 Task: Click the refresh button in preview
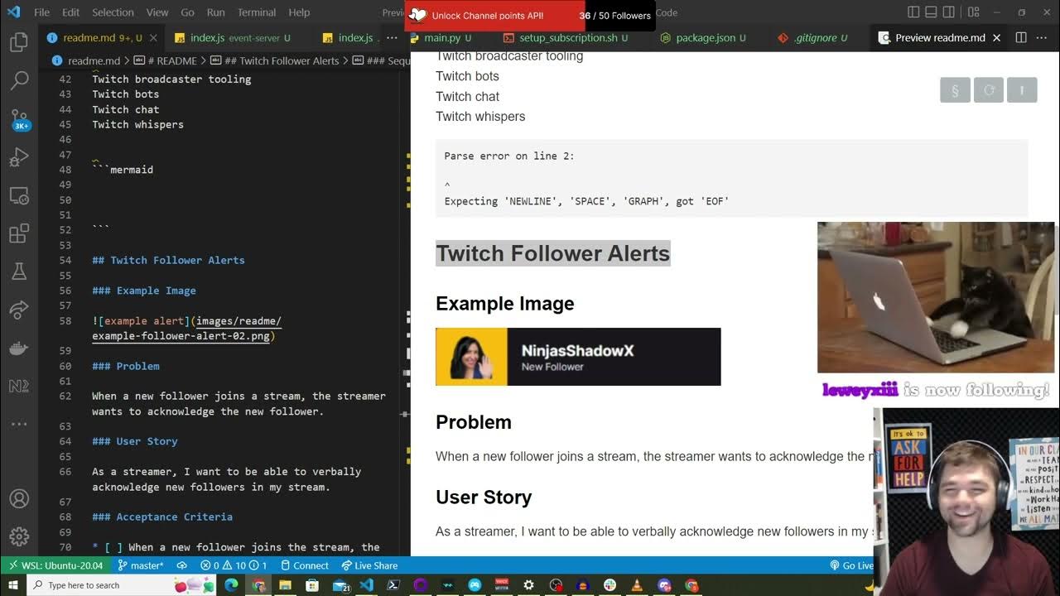pos(989,90)
